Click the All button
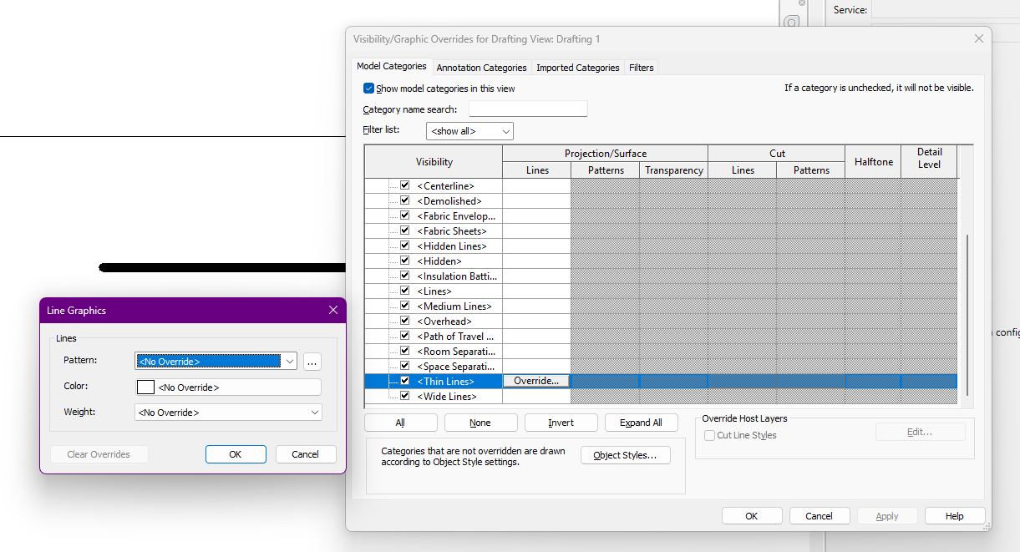The width and height of the screenshot is (1020, 552). point(401,423)
